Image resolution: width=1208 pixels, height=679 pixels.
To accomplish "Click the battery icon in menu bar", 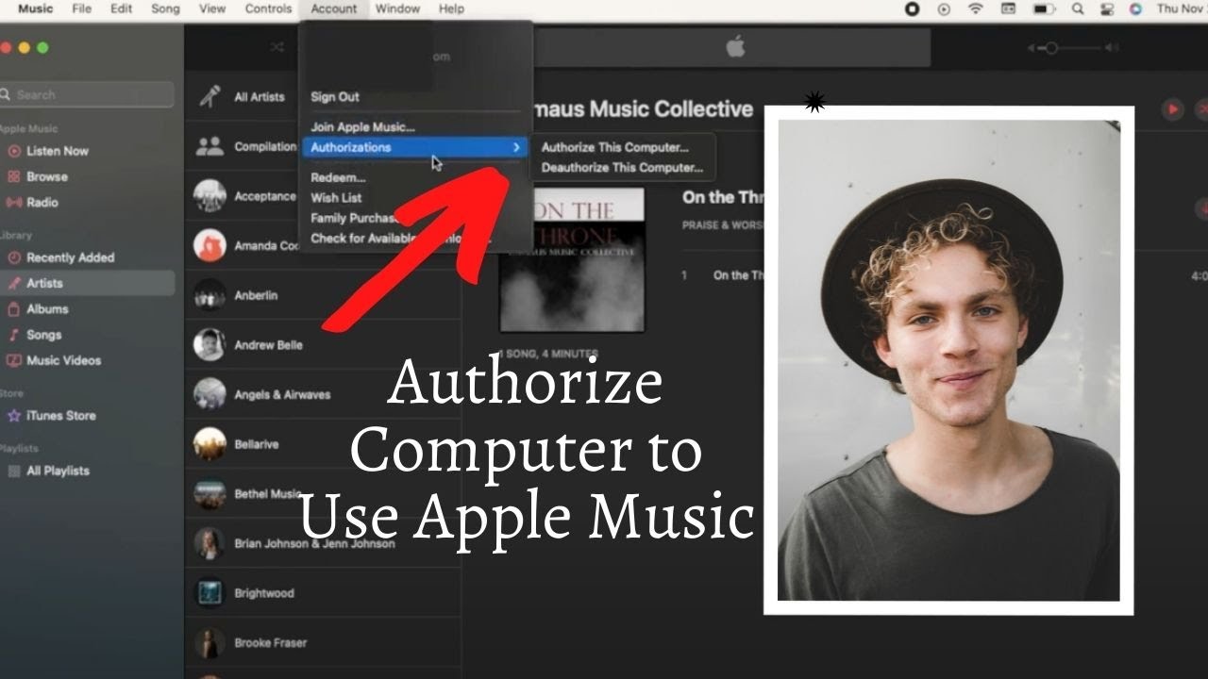I will (1044, 8).
